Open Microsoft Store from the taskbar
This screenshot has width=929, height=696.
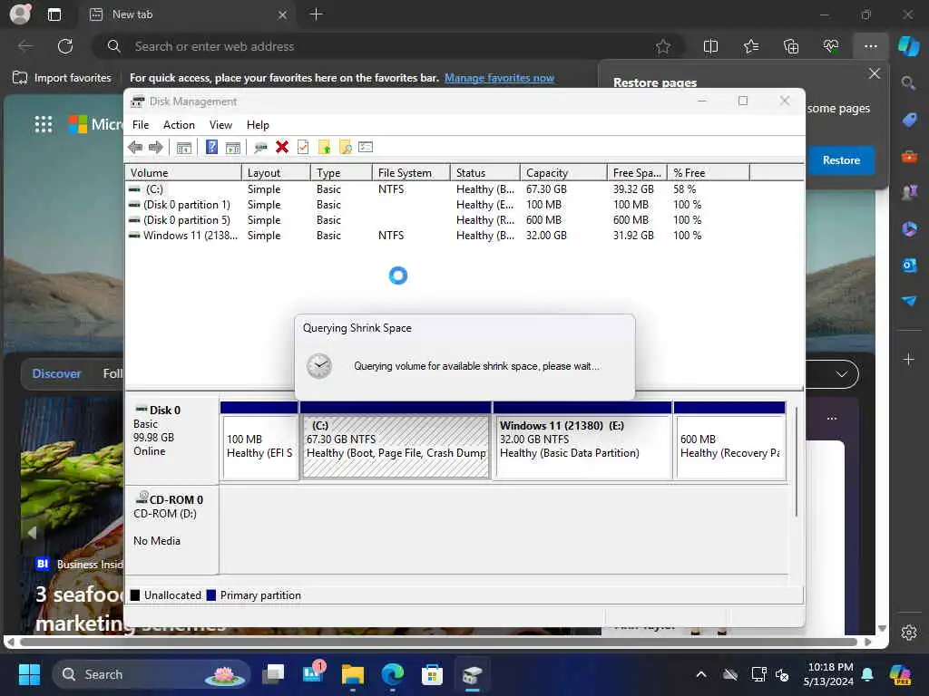click(x=432, y=674)
